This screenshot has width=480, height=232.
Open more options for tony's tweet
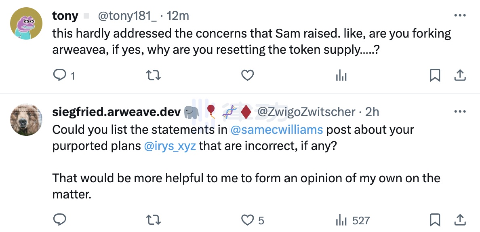pos(460,15)
